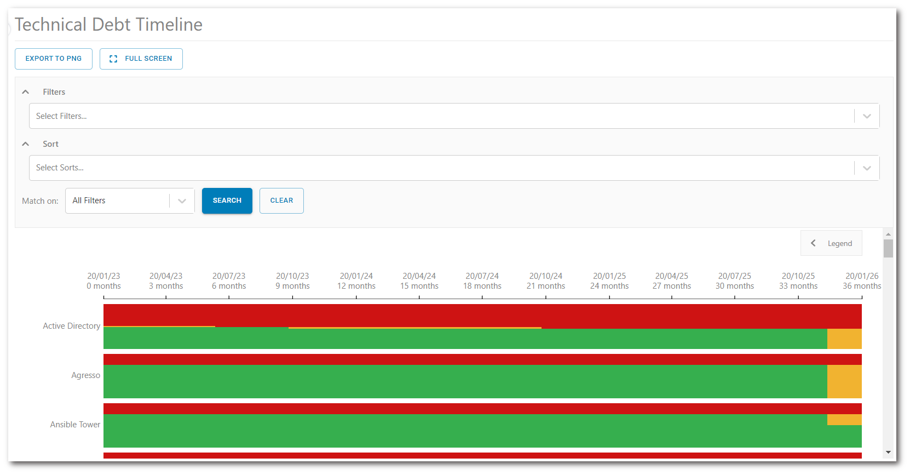Click into the Select Filters input field

pyautogui.click(x=438, y=116)
